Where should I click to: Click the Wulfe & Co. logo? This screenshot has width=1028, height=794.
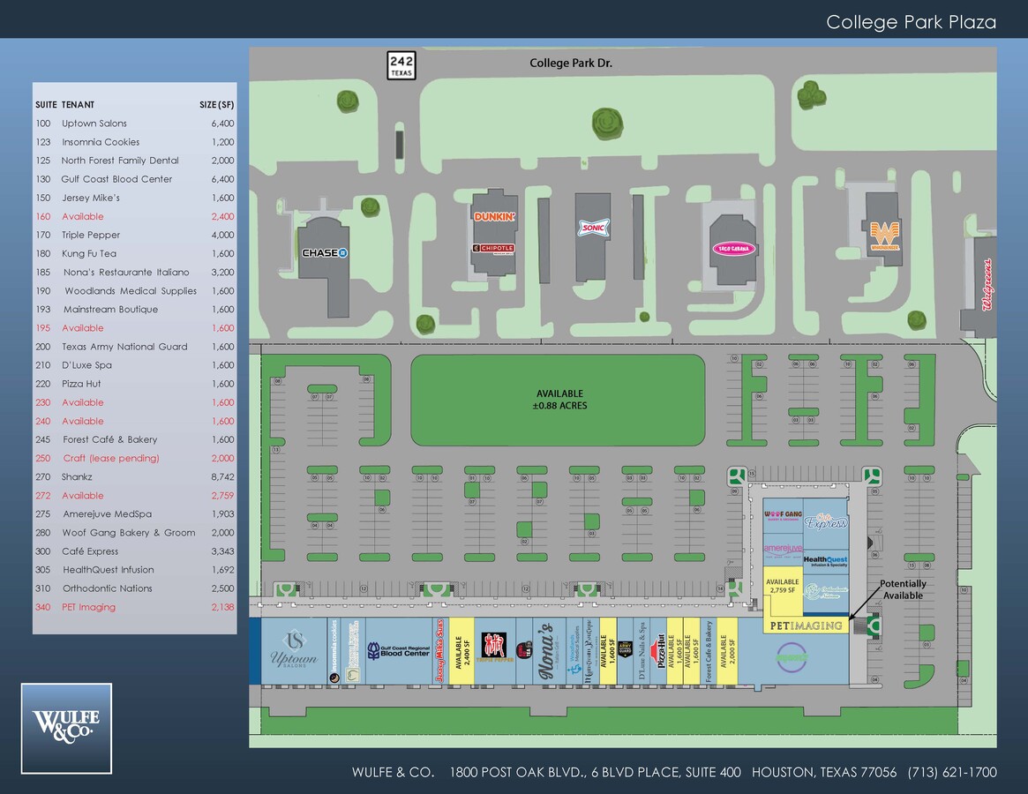click(x=66, y=728)
